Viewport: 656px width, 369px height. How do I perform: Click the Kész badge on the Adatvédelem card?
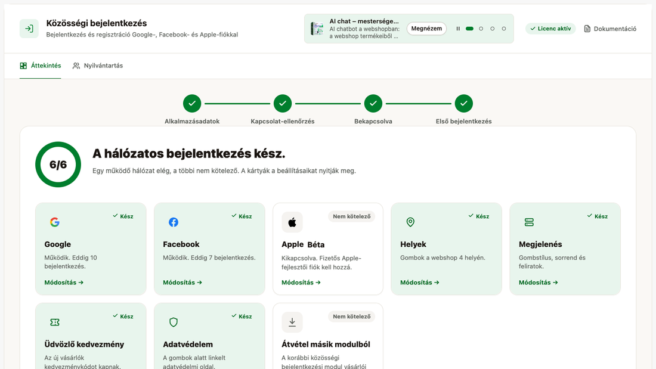click(242, 317)
